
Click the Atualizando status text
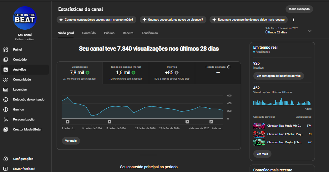tap(263, 52)
